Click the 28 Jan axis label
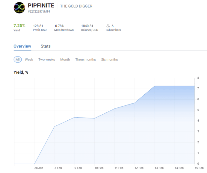 tap(39, 168)
